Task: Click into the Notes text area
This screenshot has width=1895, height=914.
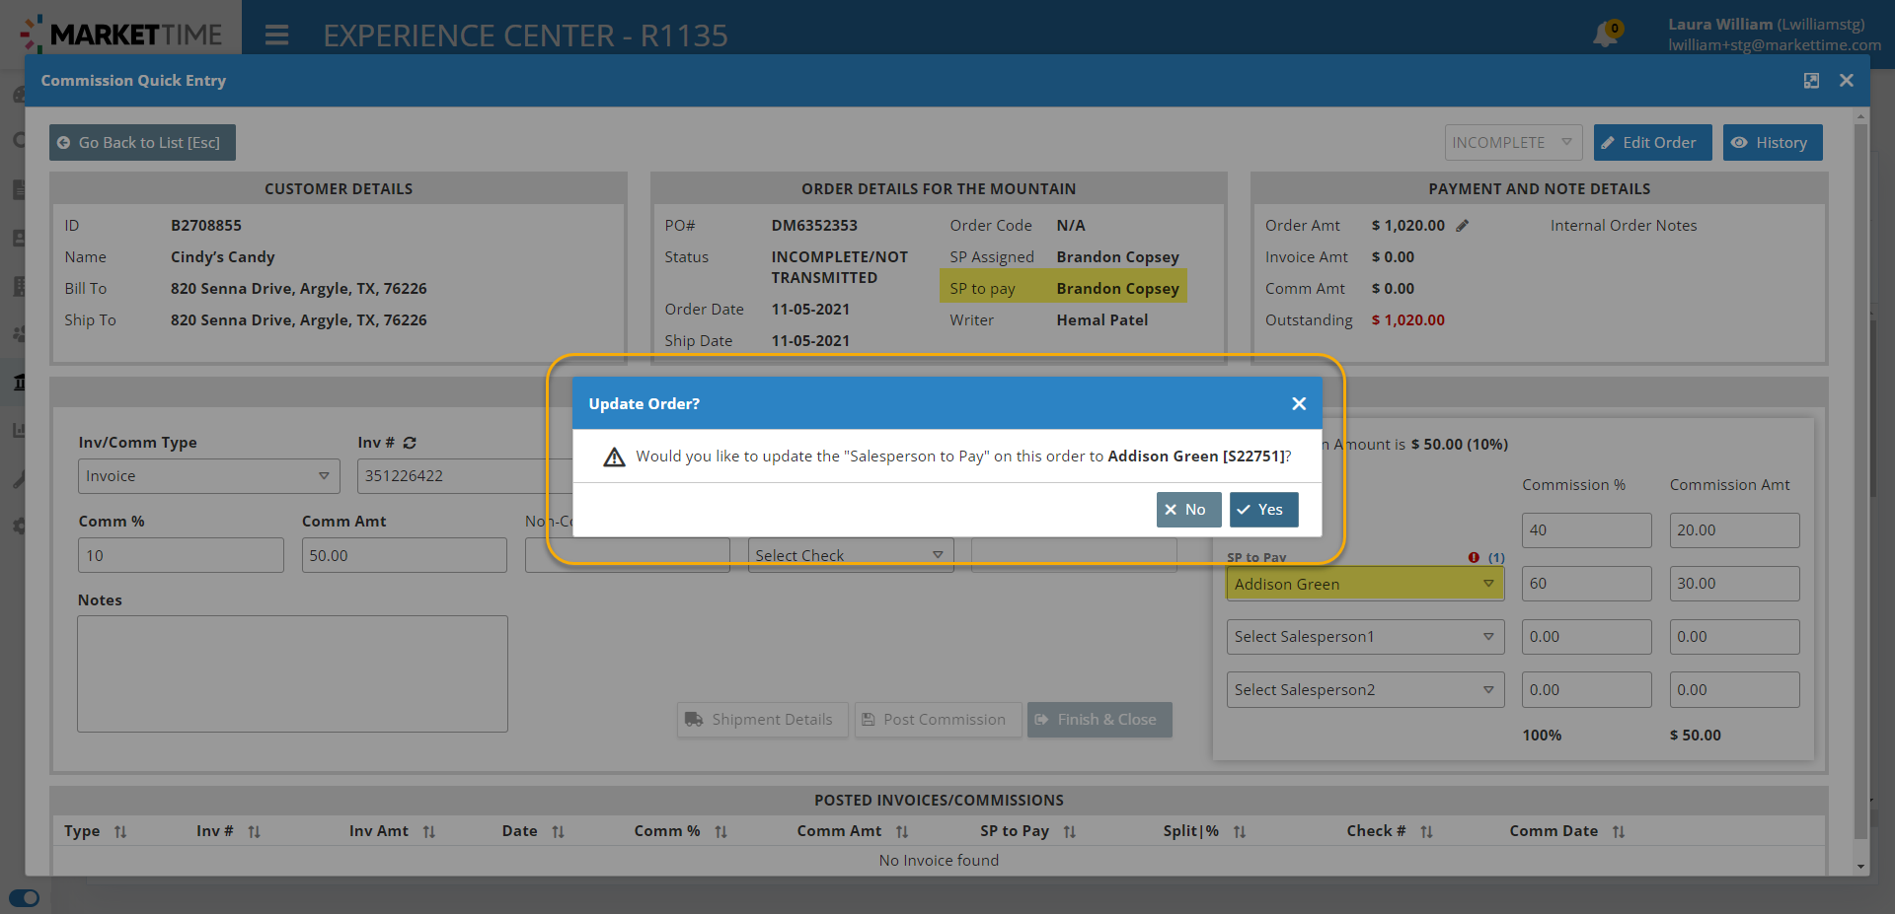Action: tap(292, 673)
